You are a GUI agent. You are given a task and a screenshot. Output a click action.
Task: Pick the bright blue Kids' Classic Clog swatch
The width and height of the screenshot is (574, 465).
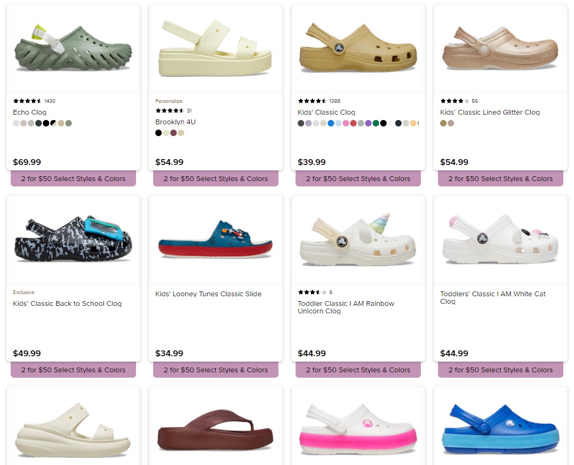point(331,123)
